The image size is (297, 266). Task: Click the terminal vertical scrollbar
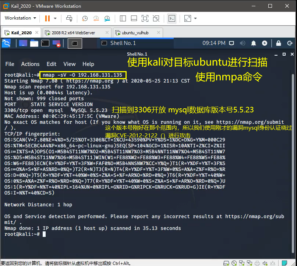[x=293, y=163]
